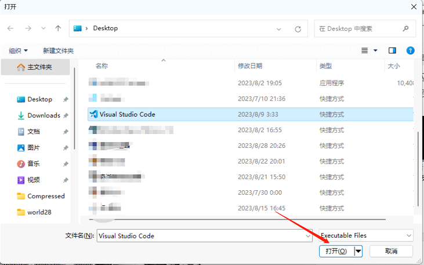This screenshot has width=424, height=265.
Task: Select the file dated 2023/7/30 0:00
Action: [x=251, y=193]
